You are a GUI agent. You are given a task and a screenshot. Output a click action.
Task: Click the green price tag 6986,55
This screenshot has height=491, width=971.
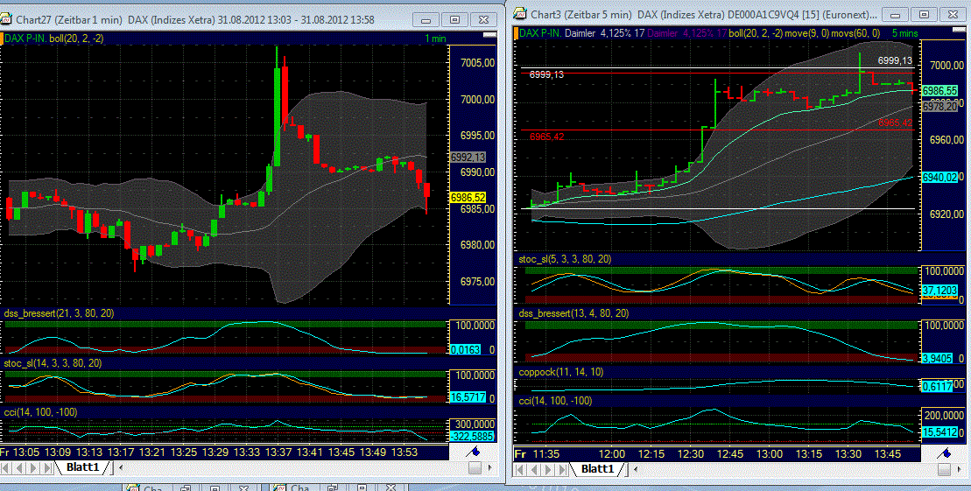pos(940,91)
